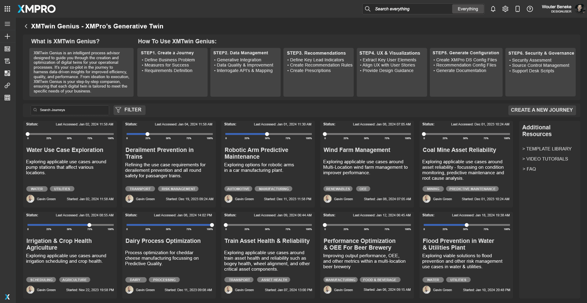The height and width of the screenshot is (303, 587).
Task: Expand the hamburger menu in left sidebar
Action: 7,24
